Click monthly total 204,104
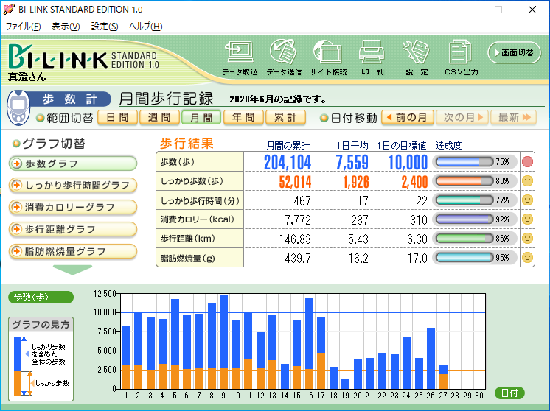The width and height of the screenshot is (550, 411). (x=288, y=162)
